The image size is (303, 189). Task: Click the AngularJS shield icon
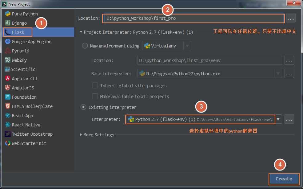(x=7, y=88)
